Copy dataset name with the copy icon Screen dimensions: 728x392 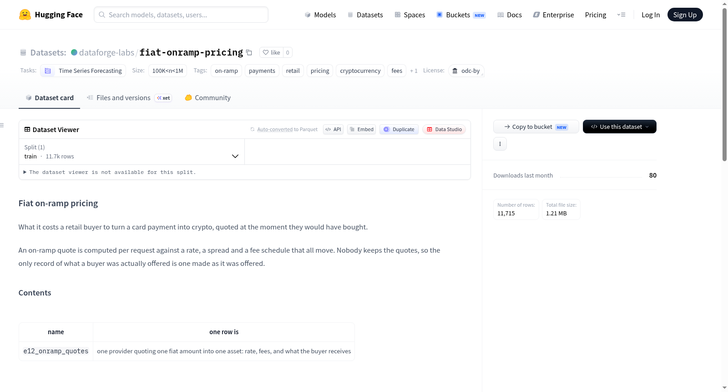click(x=249, y=52)
